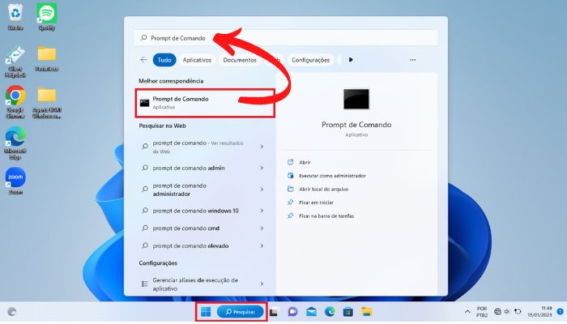Show more filter tabs with the play arrow
Screen dimensions: 567x324
tap(351, 60)
